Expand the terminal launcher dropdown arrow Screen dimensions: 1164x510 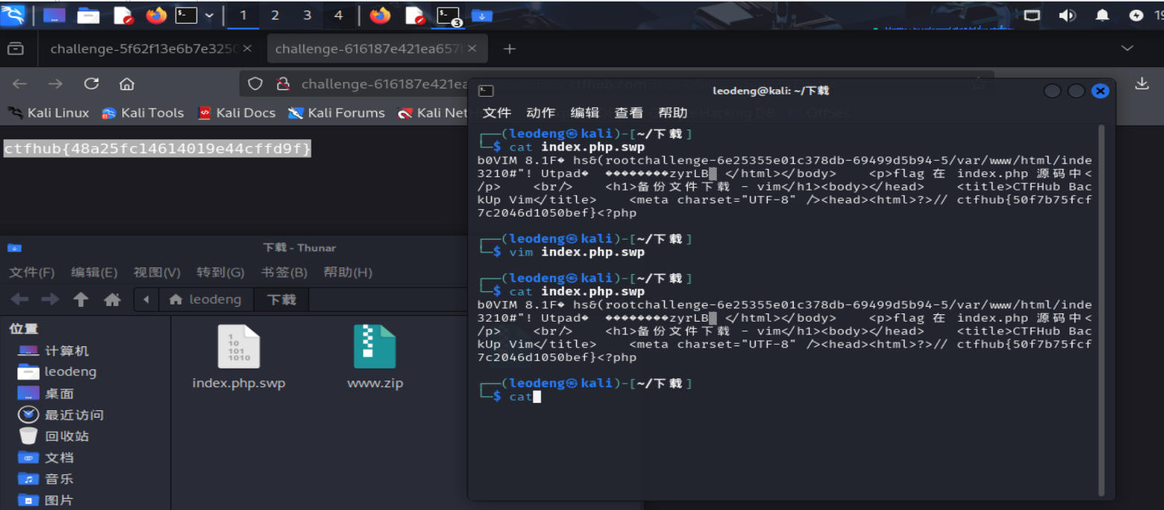[209, 15]
